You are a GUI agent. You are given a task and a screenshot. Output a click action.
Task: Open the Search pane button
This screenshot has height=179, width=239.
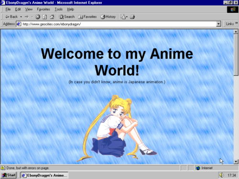click(x=66, y=17)
